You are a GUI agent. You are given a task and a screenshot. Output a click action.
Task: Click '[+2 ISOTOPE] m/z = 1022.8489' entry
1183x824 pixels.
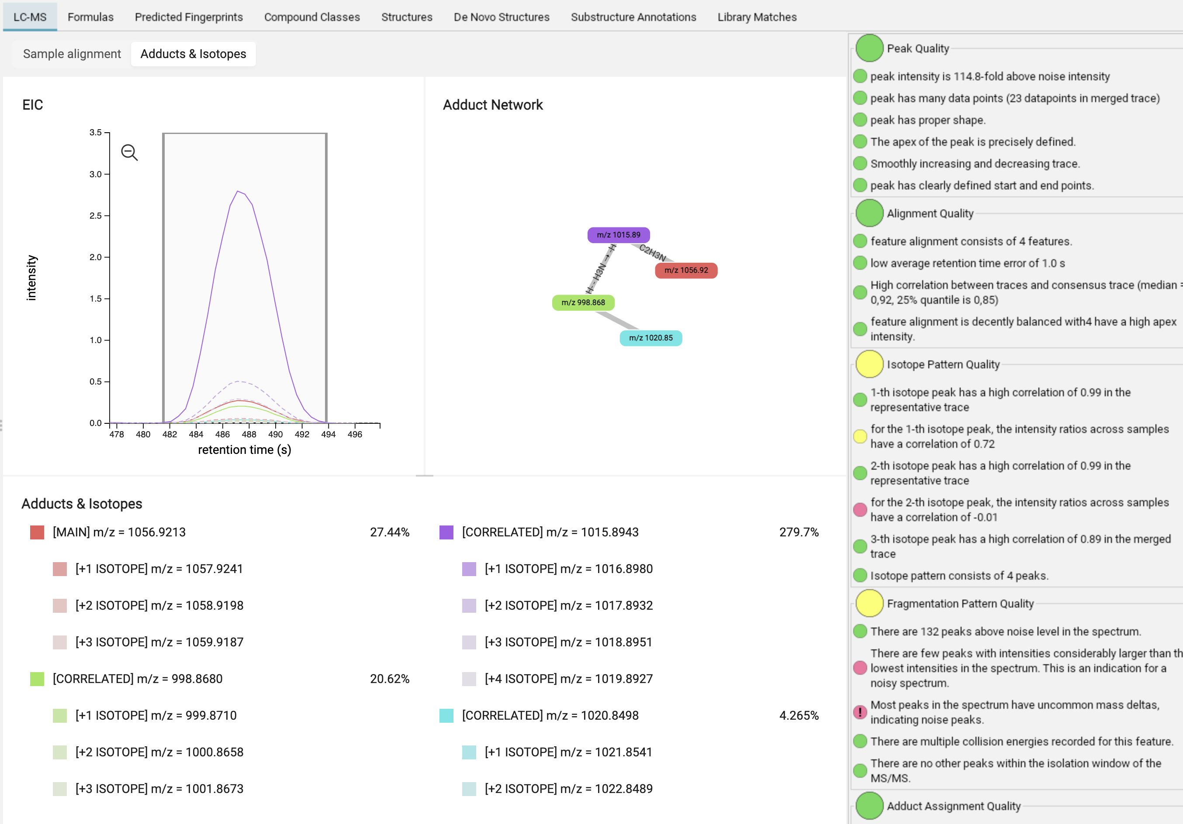click(x=569, y=789)
